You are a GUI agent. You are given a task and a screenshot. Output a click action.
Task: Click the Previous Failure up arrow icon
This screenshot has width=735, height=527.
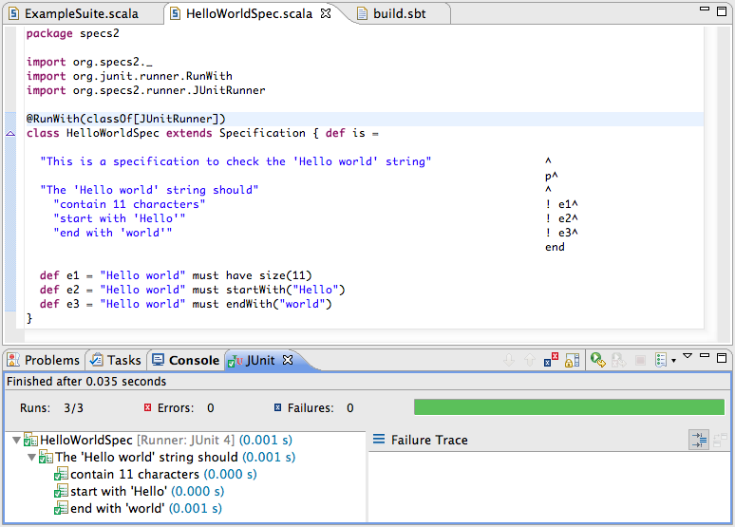[530, 361]
